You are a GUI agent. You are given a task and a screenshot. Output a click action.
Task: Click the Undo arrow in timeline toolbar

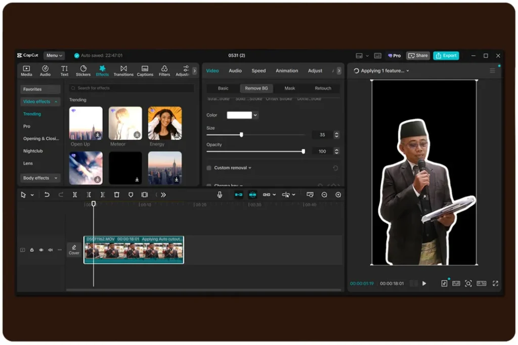[x=47, y=194]
